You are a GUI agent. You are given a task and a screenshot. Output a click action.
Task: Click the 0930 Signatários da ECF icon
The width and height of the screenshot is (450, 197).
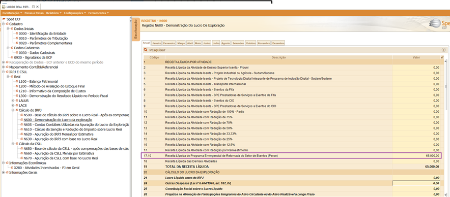pyautogui.click(x=12, y=57)
